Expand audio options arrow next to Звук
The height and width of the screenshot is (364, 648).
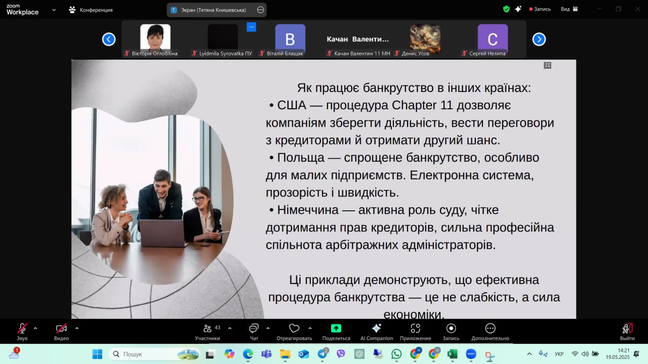tap(35, 328)
